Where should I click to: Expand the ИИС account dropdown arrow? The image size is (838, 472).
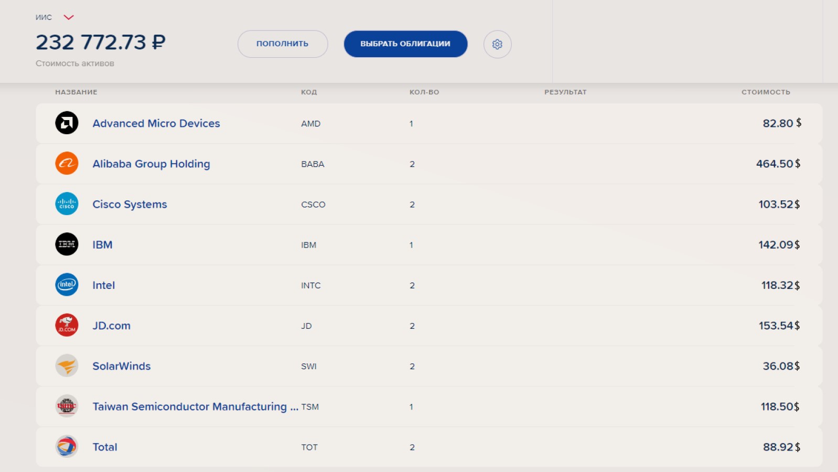point(69,17)
